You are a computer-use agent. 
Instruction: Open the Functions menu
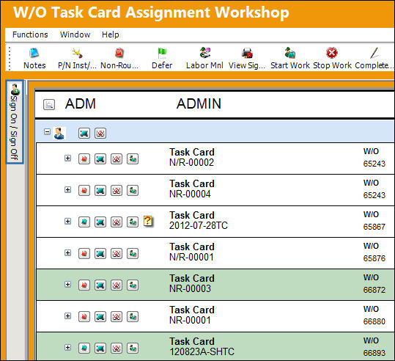(30, 34)
